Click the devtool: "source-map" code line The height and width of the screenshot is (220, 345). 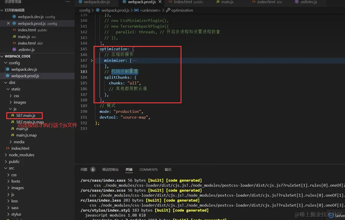tap(125, 117)
